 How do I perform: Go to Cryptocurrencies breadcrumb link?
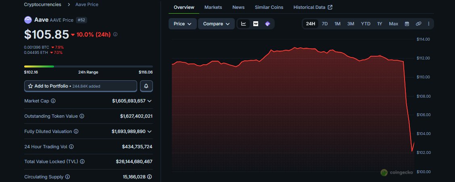43,4
